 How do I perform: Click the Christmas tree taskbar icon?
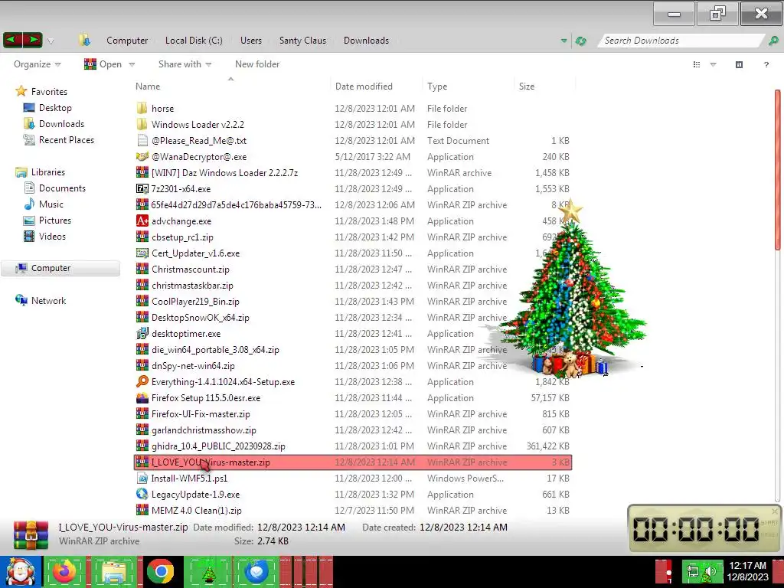(208, 572)
